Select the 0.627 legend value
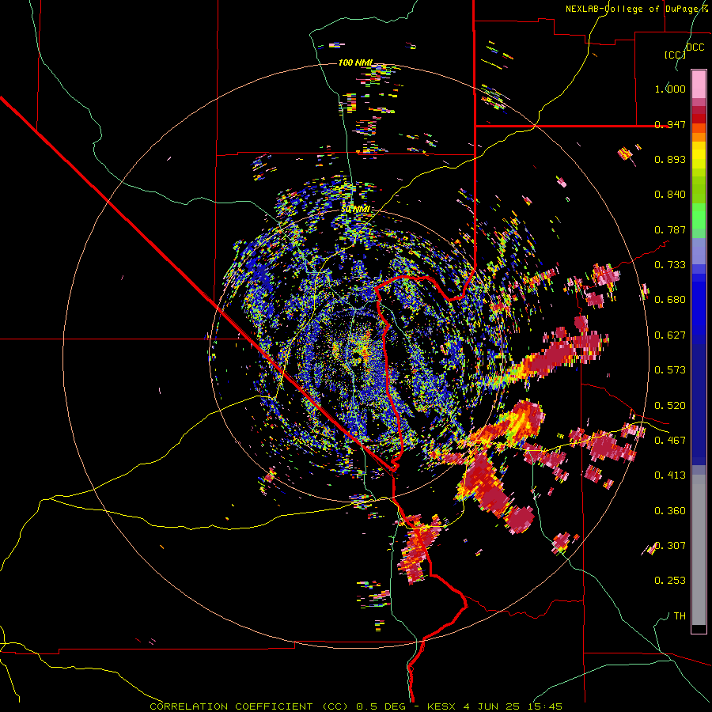 tap(670, 335)
